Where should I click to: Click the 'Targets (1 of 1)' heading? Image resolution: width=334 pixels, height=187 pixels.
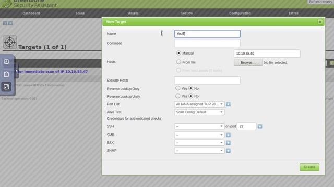click(x=42, y=47)
